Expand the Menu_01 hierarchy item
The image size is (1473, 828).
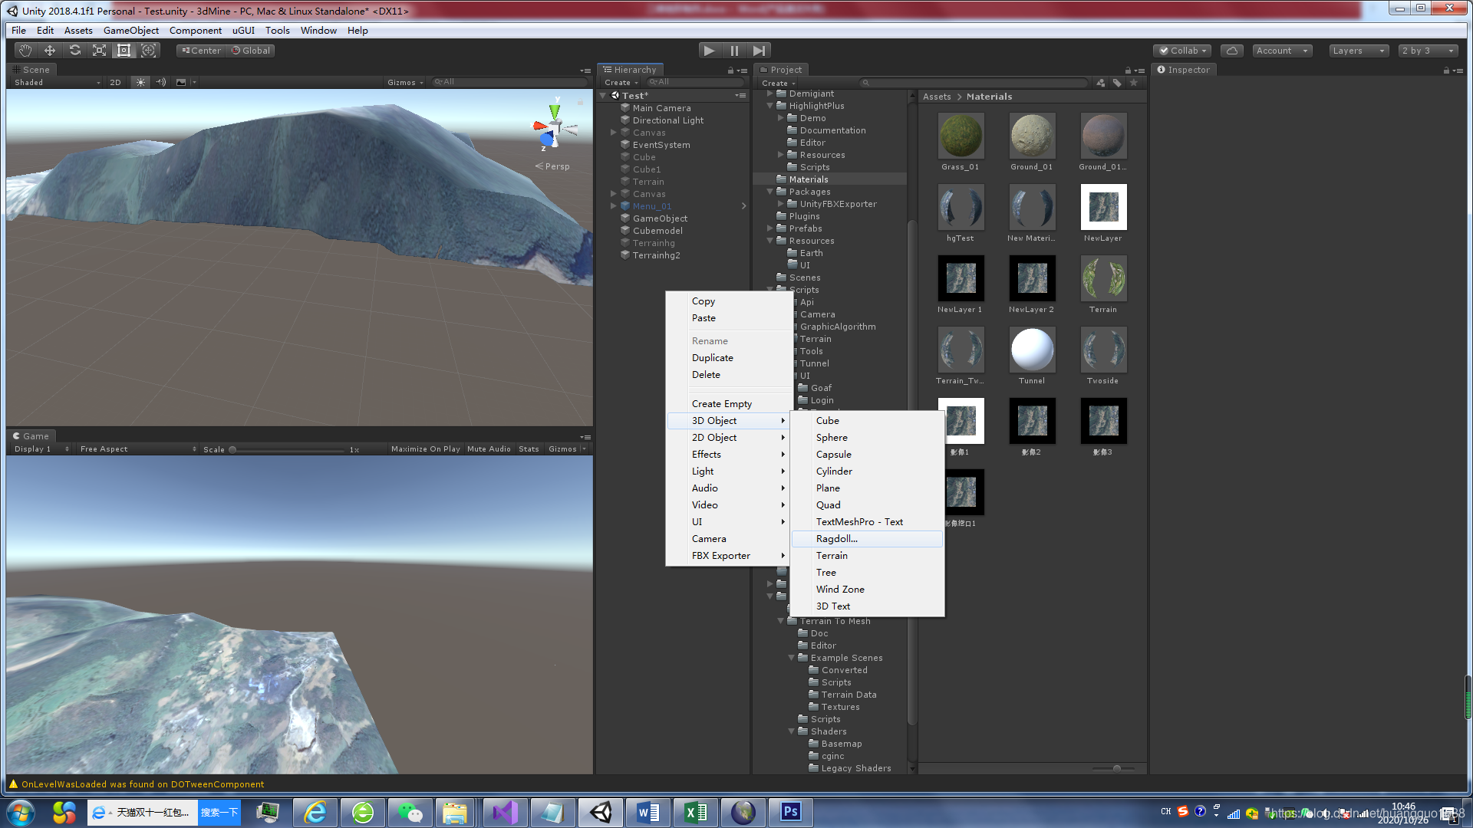(x=613, y=206)
